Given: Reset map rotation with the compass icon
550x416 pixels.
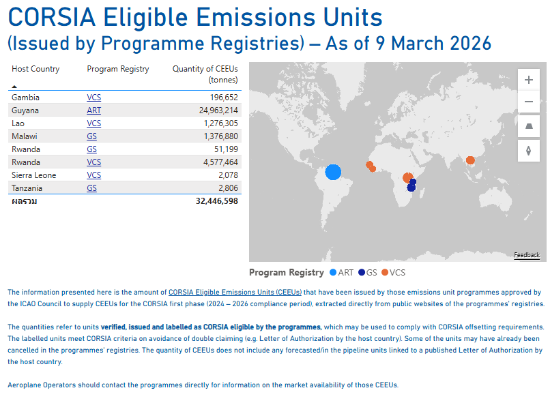Looking at the screenshot, I should click(529, 151).
